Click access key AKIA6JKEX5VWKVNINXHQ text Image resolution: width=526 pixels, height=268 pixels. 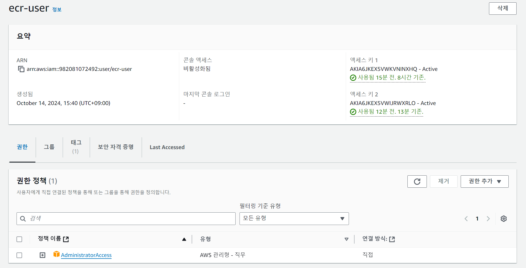tap(384, 69)
